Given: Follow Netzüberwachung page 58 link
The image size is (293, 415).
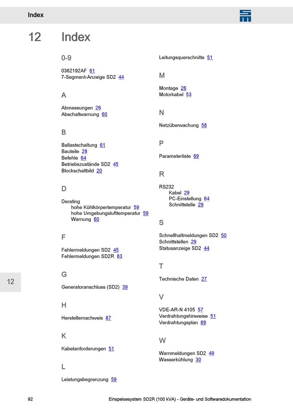Looking at the screenshot, I should coord(204,125).
